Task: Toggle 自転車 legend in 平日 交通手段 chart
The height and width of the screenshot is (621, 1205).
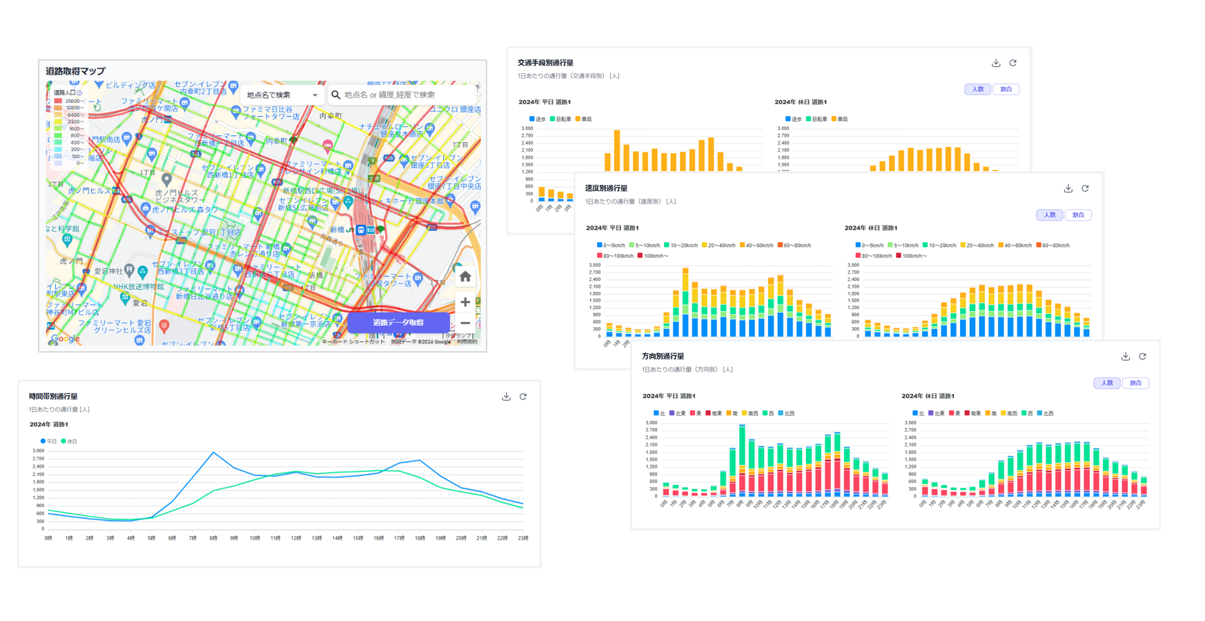Action: (x=560, y=119)
